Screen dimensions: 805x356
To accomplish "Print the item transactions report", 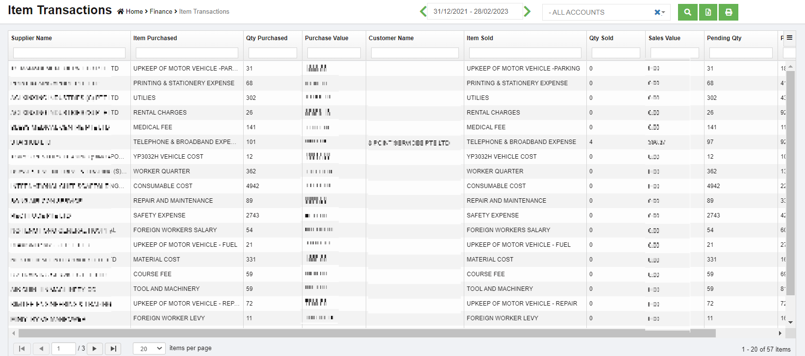I will [x=729, y=12].
